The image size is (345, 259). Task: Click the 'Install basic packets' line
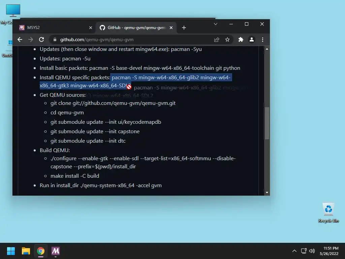tap(140, 68)
